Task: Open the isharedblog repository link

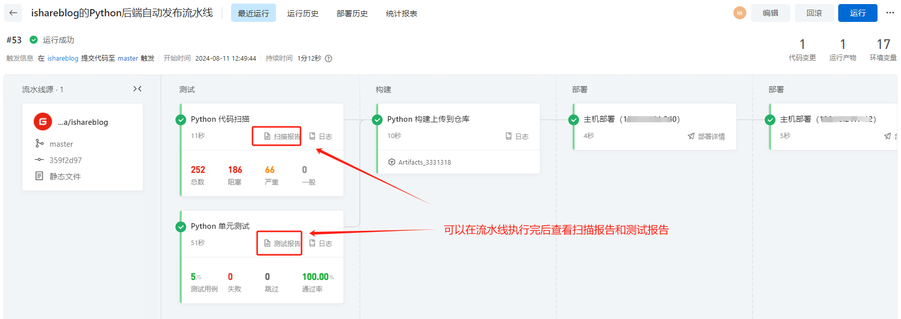Action: point(63,58)
